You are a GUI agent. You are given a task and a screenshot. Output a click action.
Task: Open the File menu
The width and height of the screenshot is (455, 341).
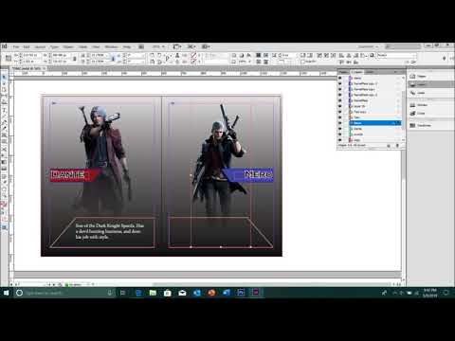16,46
